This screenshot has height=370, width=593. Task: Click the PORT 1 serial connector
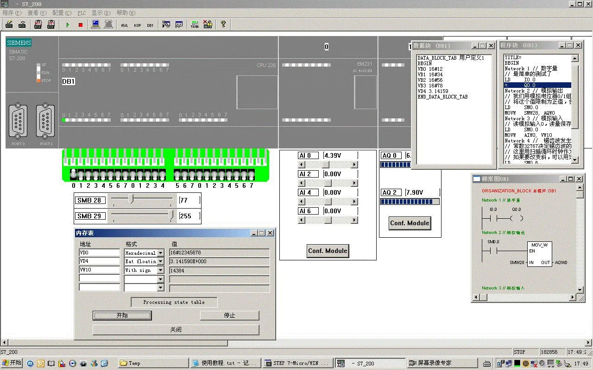[46, 121]
